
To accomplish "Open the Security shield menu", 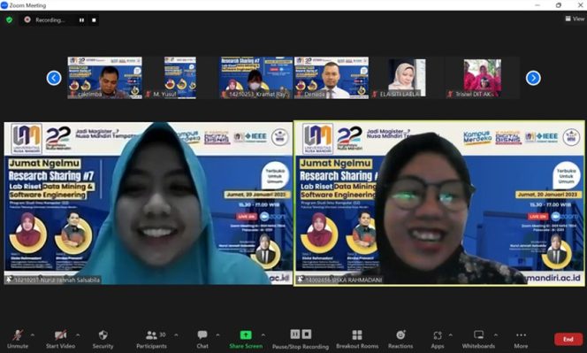I will click(x=103, y=339).
